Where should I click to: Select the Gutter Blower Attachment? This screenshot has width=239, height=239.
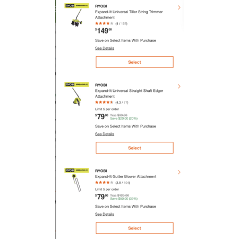(134, 228)
